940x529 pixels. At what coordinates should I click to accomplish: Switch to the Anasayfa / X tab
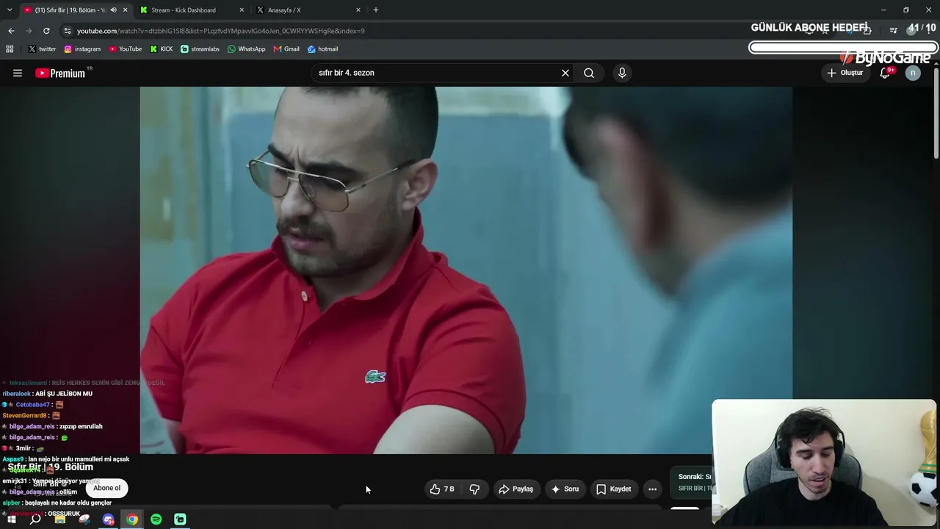tap(308, 10)
